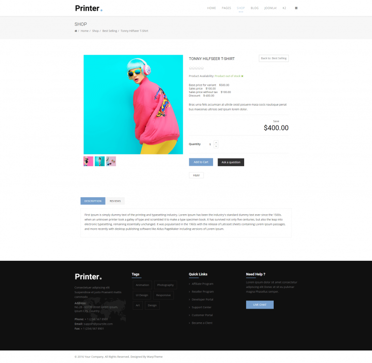Decrease quantity with down arrow

point(216,146)
